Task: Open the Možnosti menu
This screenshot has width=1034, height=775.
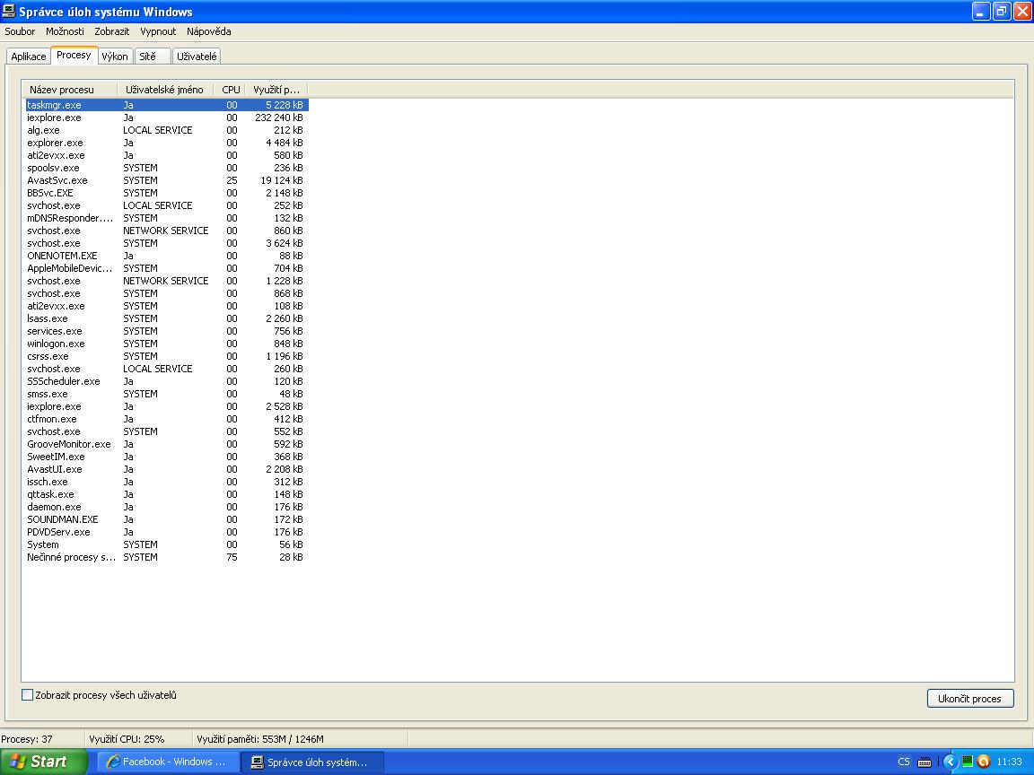Action: pyautogui.click(x=65, y=31)
